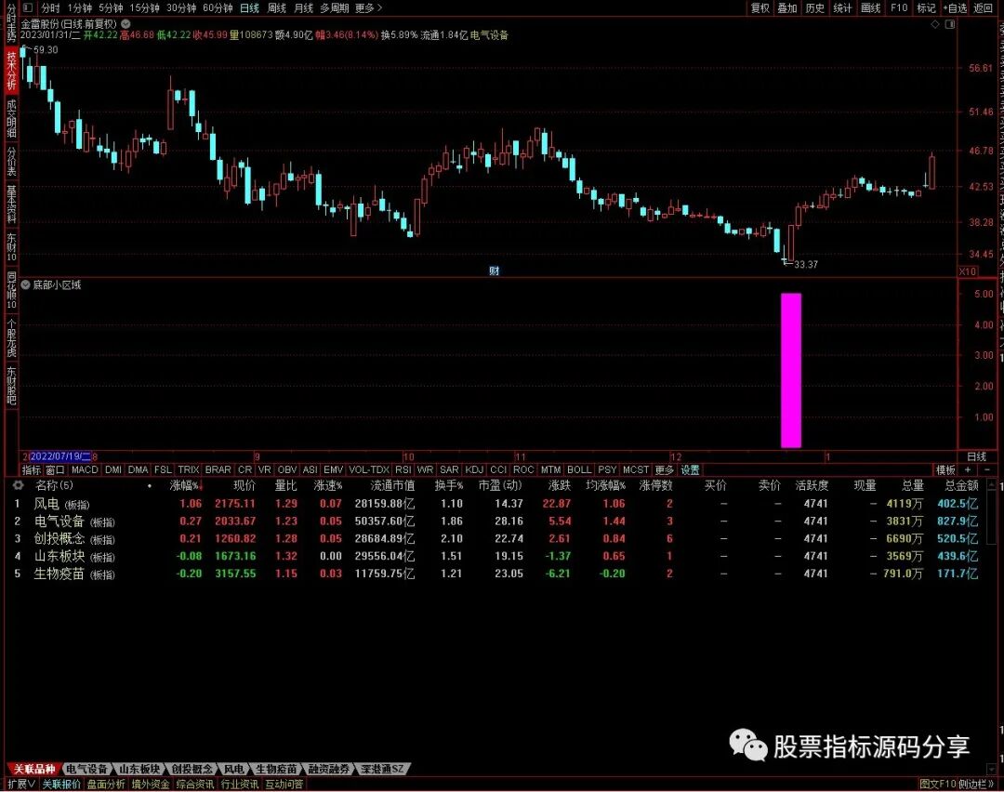Open the 统计 statistics button

(x=842, y=7)
